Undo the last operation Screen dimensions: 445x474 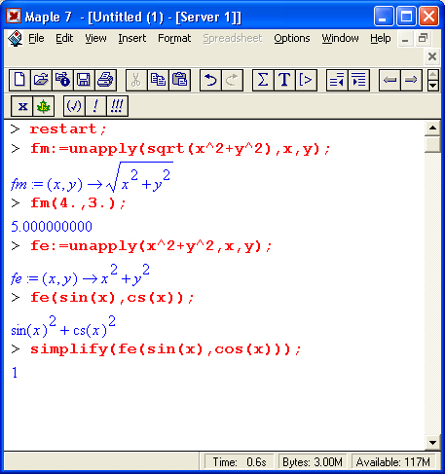pyautogui.click(x=210, y=80)
